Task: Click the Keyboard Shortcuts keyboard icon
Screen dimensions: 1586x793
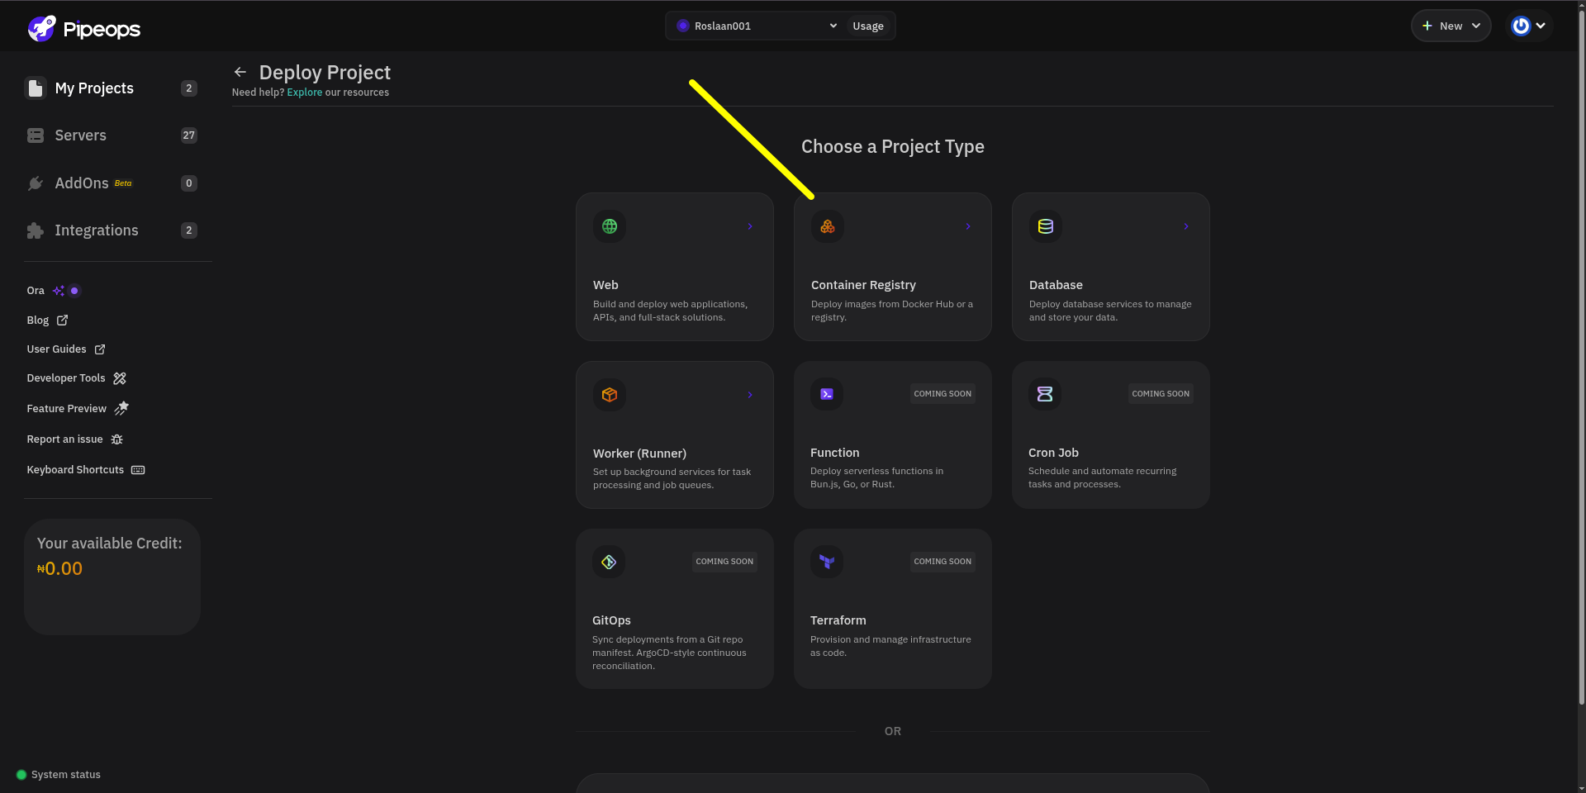Action: [138, 470]
